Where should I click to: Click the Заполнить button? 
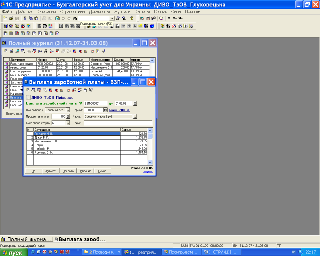85,171
